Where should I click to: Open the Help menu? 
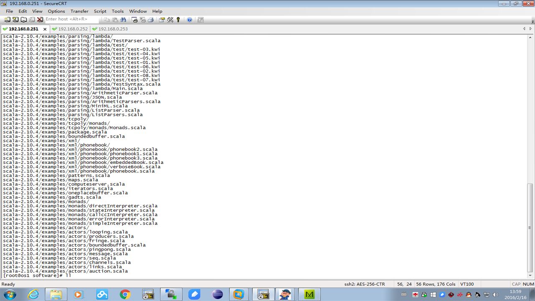coord(157,11)
